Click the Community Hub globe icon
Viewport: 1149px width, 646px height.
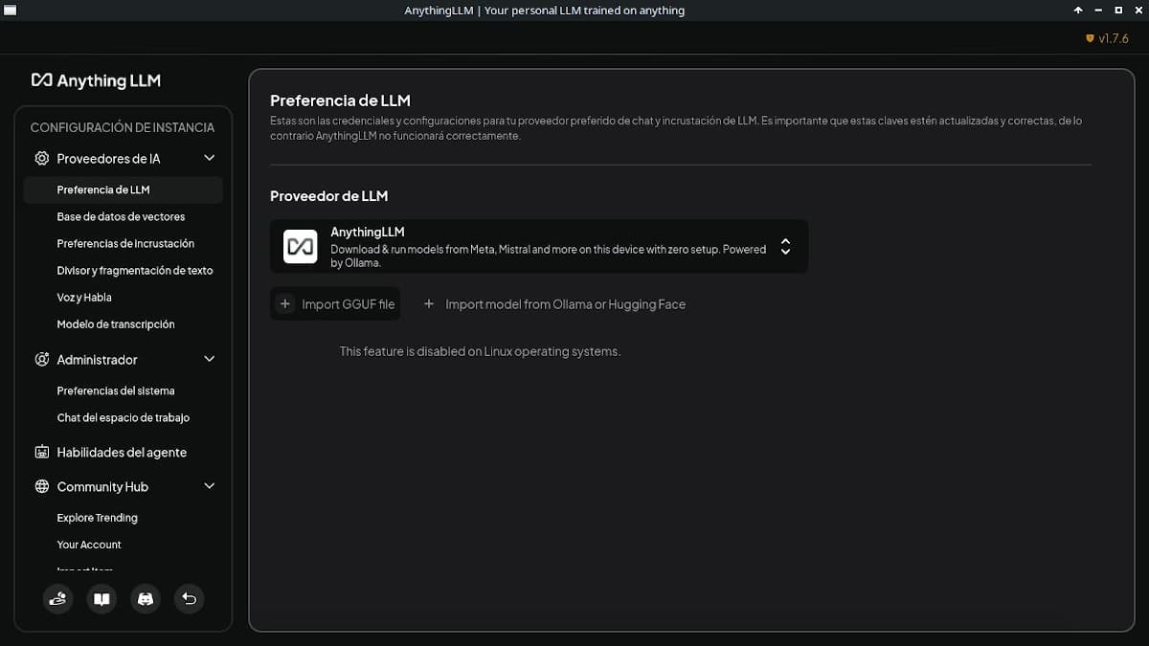click(42, 486)
